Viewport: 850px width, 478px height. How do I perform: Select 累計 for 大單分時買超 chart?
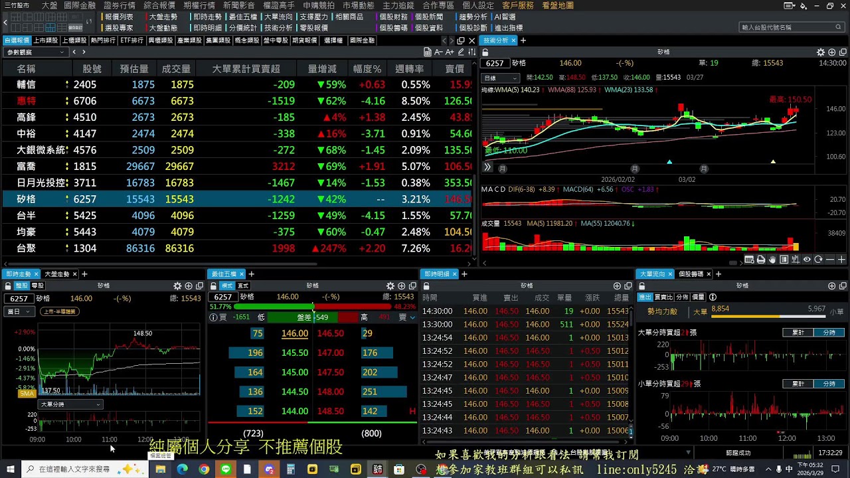[798, 333]
